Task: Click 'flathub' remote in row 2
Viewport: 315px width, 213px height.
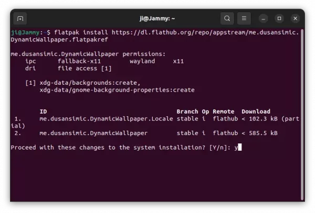Action: click(x=225, y=133)
